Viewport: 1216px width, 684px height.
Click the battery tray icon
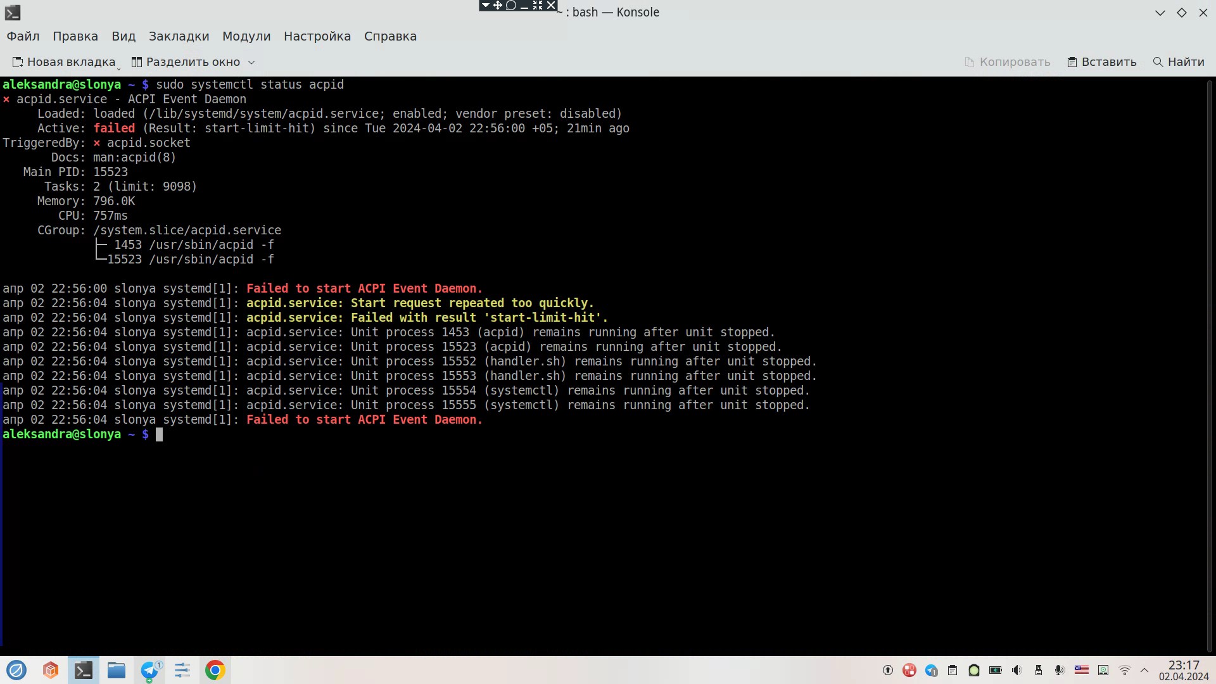(x=995, y=670)
